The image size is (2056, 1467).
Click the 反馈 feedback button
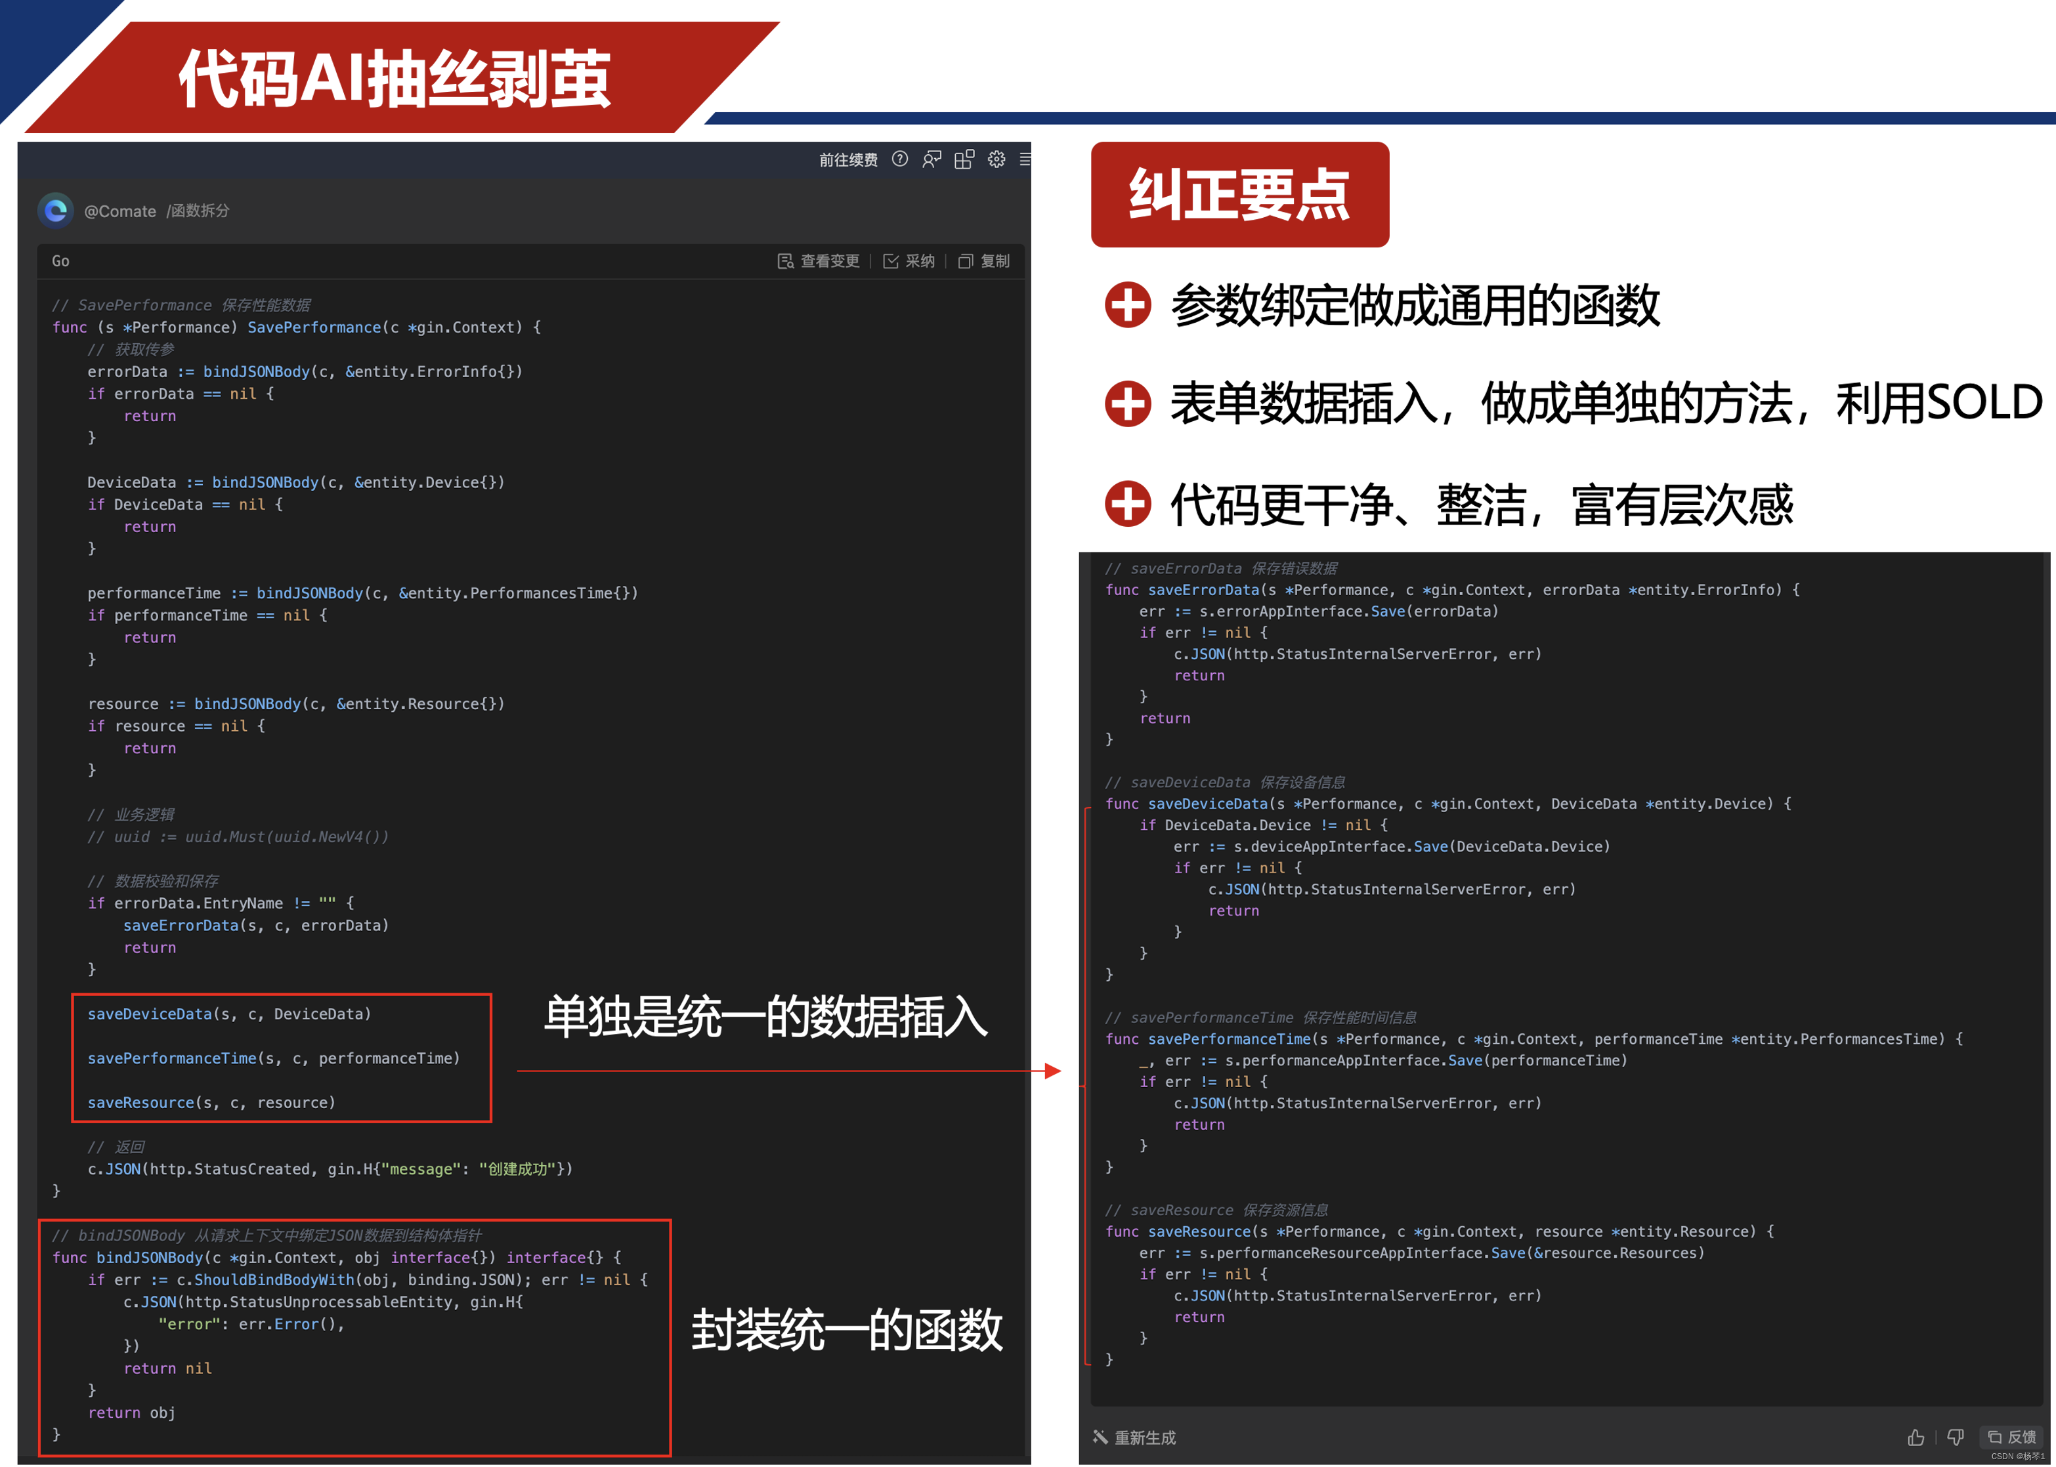pyautogui.click(x=2012, y=1437)
